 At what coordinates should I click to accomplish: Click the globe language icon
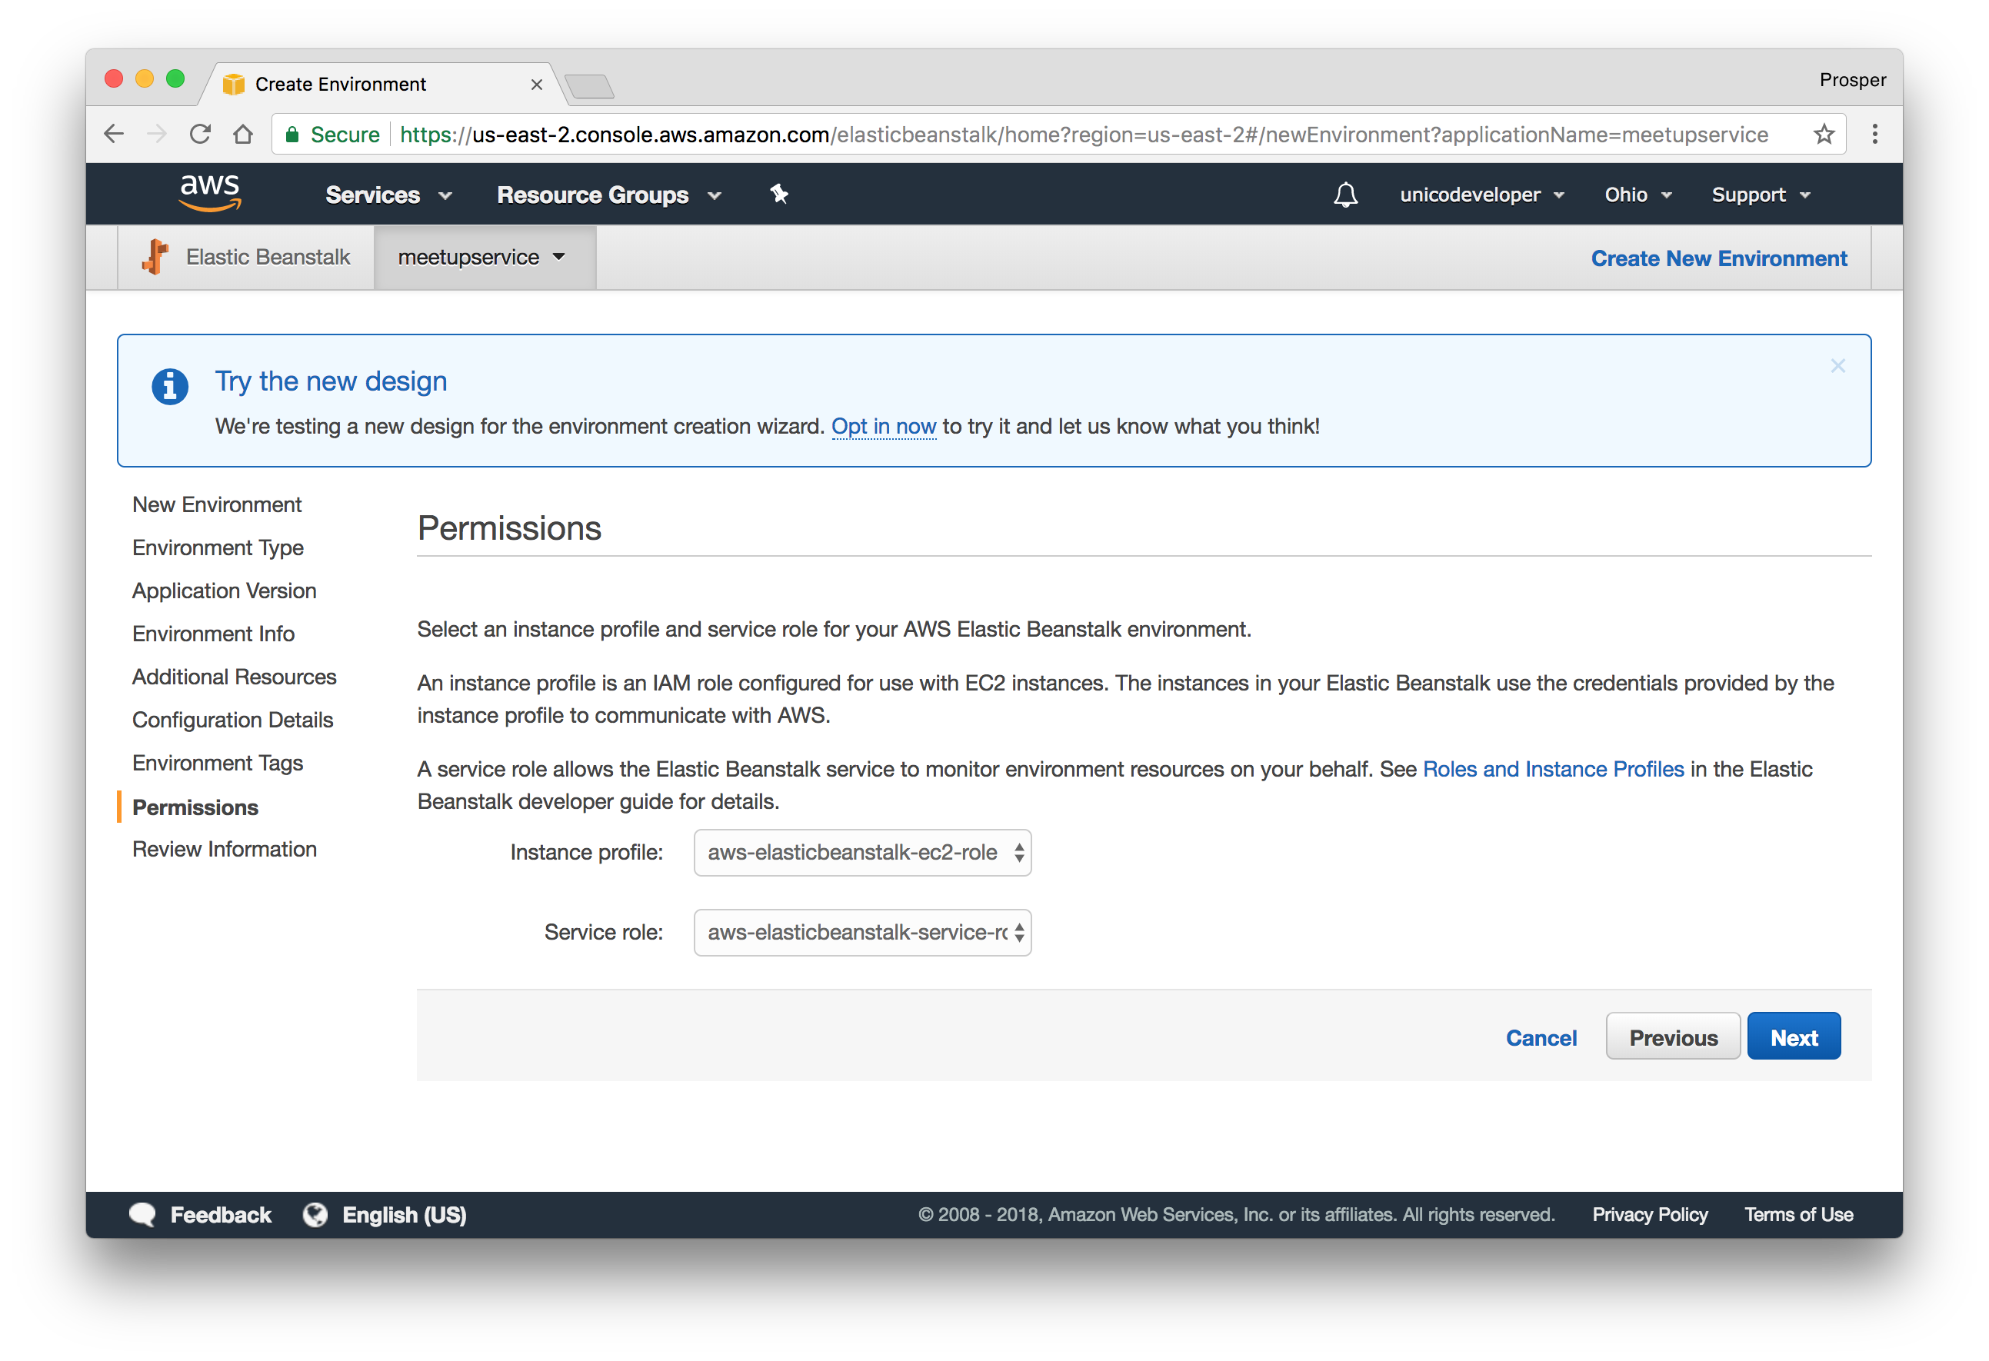tap(315, 1215)
